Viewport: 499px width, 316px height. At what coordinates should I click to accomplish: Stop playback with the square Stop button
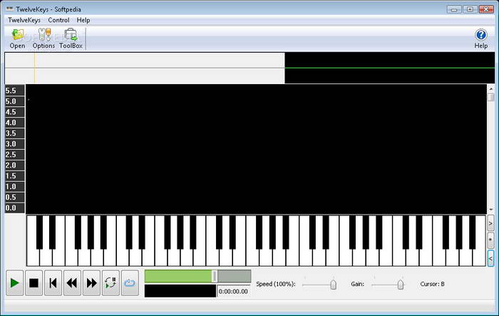[x=34, y=283]
